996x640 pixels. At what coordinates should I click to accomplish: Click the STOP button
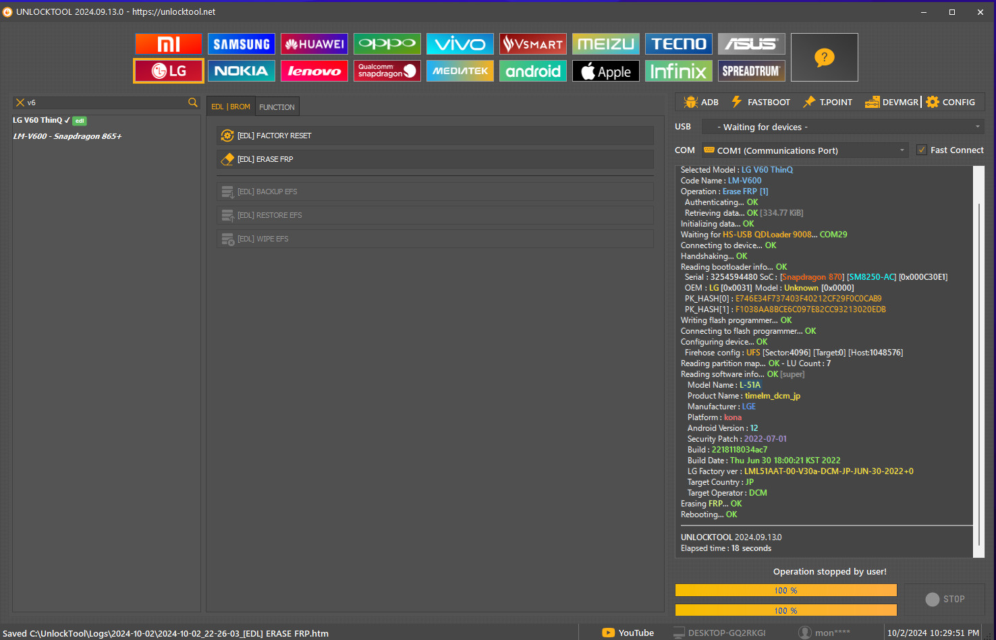[945, 599]
